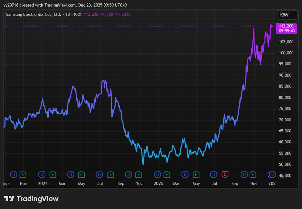Image resolution: width=302 pixels, height=209 pixels.
Task: Click the dividend marker above the 2024 label
Action: [x=42, y=174]
